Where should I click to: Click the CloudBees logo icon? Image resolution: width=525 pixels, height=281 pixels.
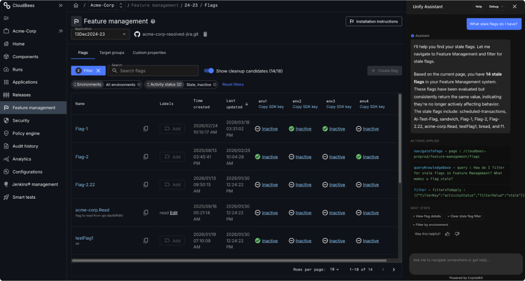[6, 6]
